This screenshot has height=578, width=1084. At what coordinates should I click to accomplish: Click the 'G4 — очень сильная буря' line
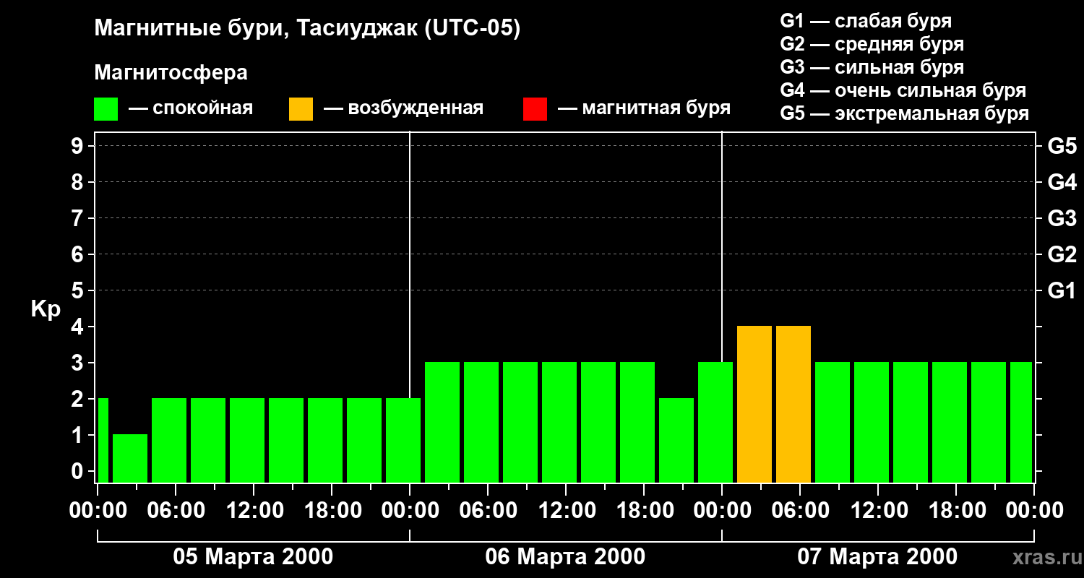click(903, 90)
